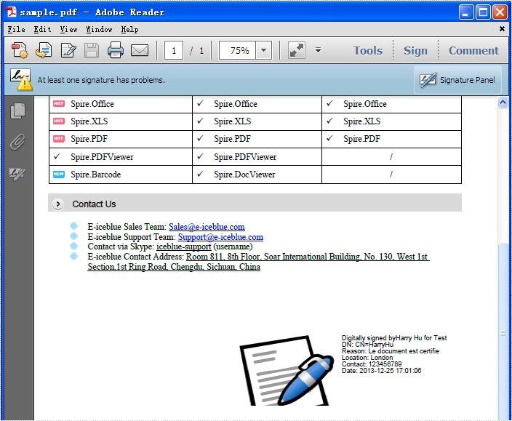Close document with menu bar X
This screenshot has height=421, width=512.
tap(502, 29)
